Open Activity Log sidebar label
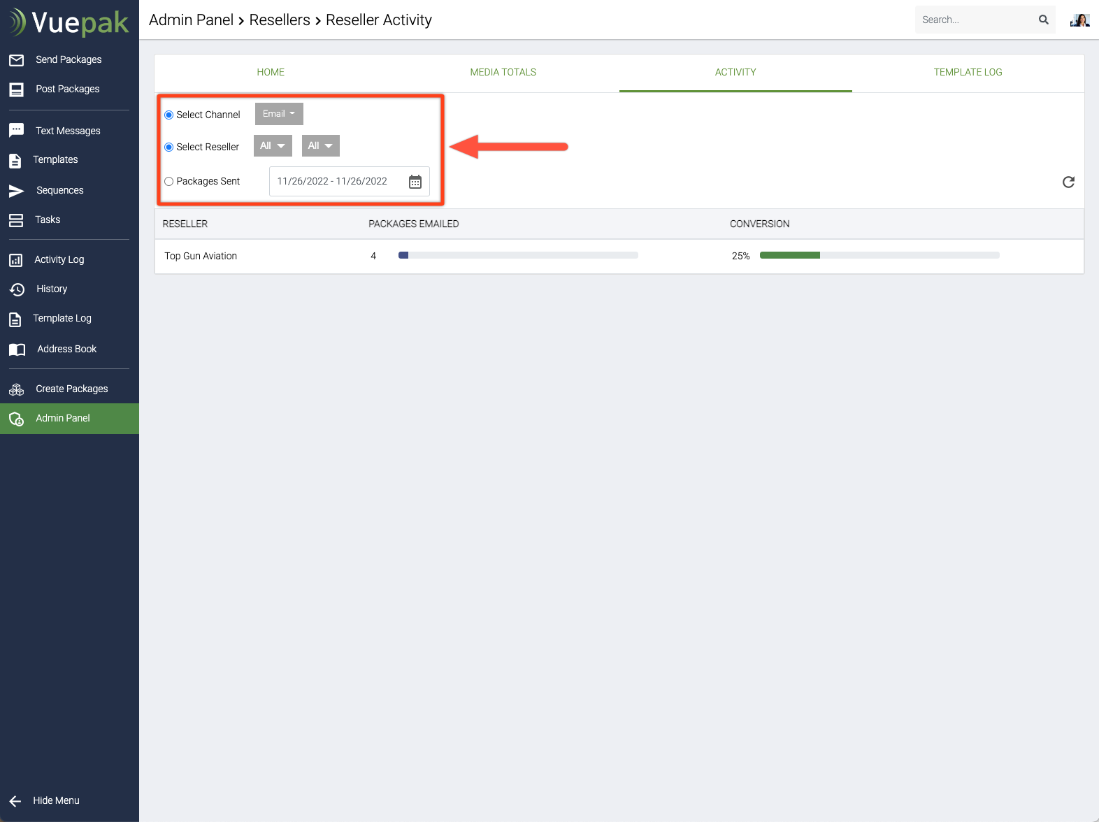 59,259
